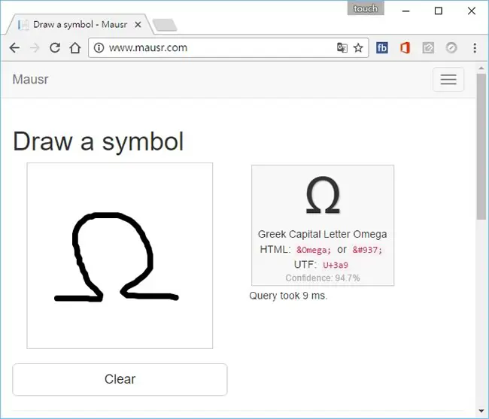489x419 pixels.
Task: Bookmark this page with the star
Action: pyautogui.click(x=358, y=47)
